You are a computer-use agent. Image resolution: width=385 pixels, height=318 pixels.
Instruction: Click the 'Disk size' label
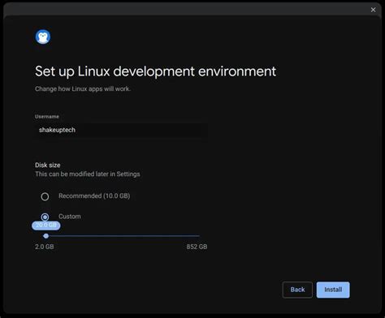tap(48, 165)
